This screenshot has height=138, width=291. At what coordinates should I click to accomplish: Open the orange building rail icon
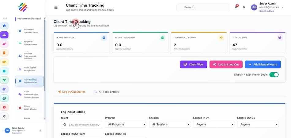coord(4,53)
